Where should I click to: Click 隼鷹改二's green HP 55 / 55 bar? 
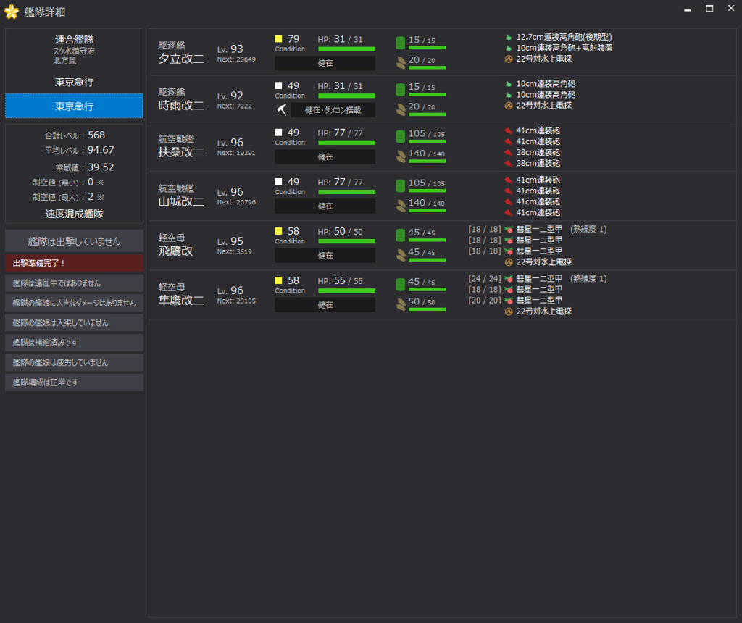coord(347,291)
